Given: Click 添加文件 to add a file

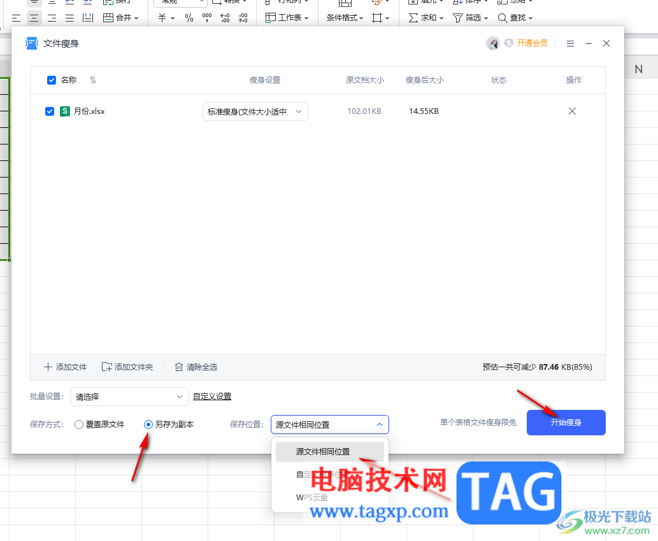Looking at the screenshot, I should (66, 367).
